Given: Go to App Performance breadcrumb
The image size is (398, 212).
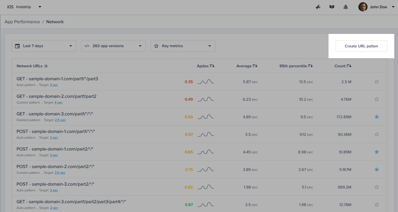Looking at the screenshot, I should (22, 22).
